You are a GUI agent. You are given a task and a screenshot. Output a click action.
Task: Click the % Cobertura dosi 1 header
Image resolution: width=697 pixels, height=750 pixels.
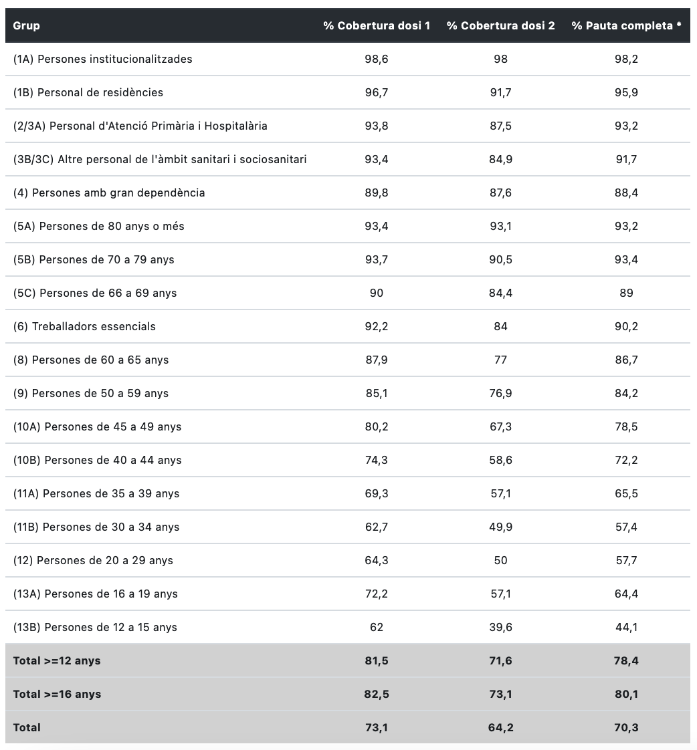(x=377, y=26)
